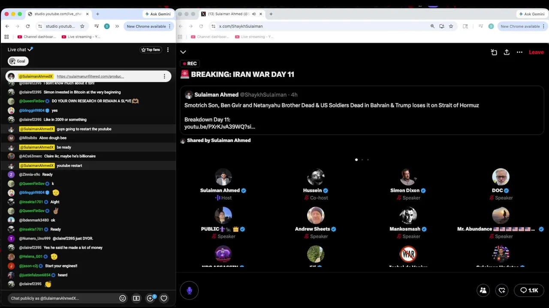The image size is (549, 308).
Task: Open the Space participants people icon
Action: 483,290
